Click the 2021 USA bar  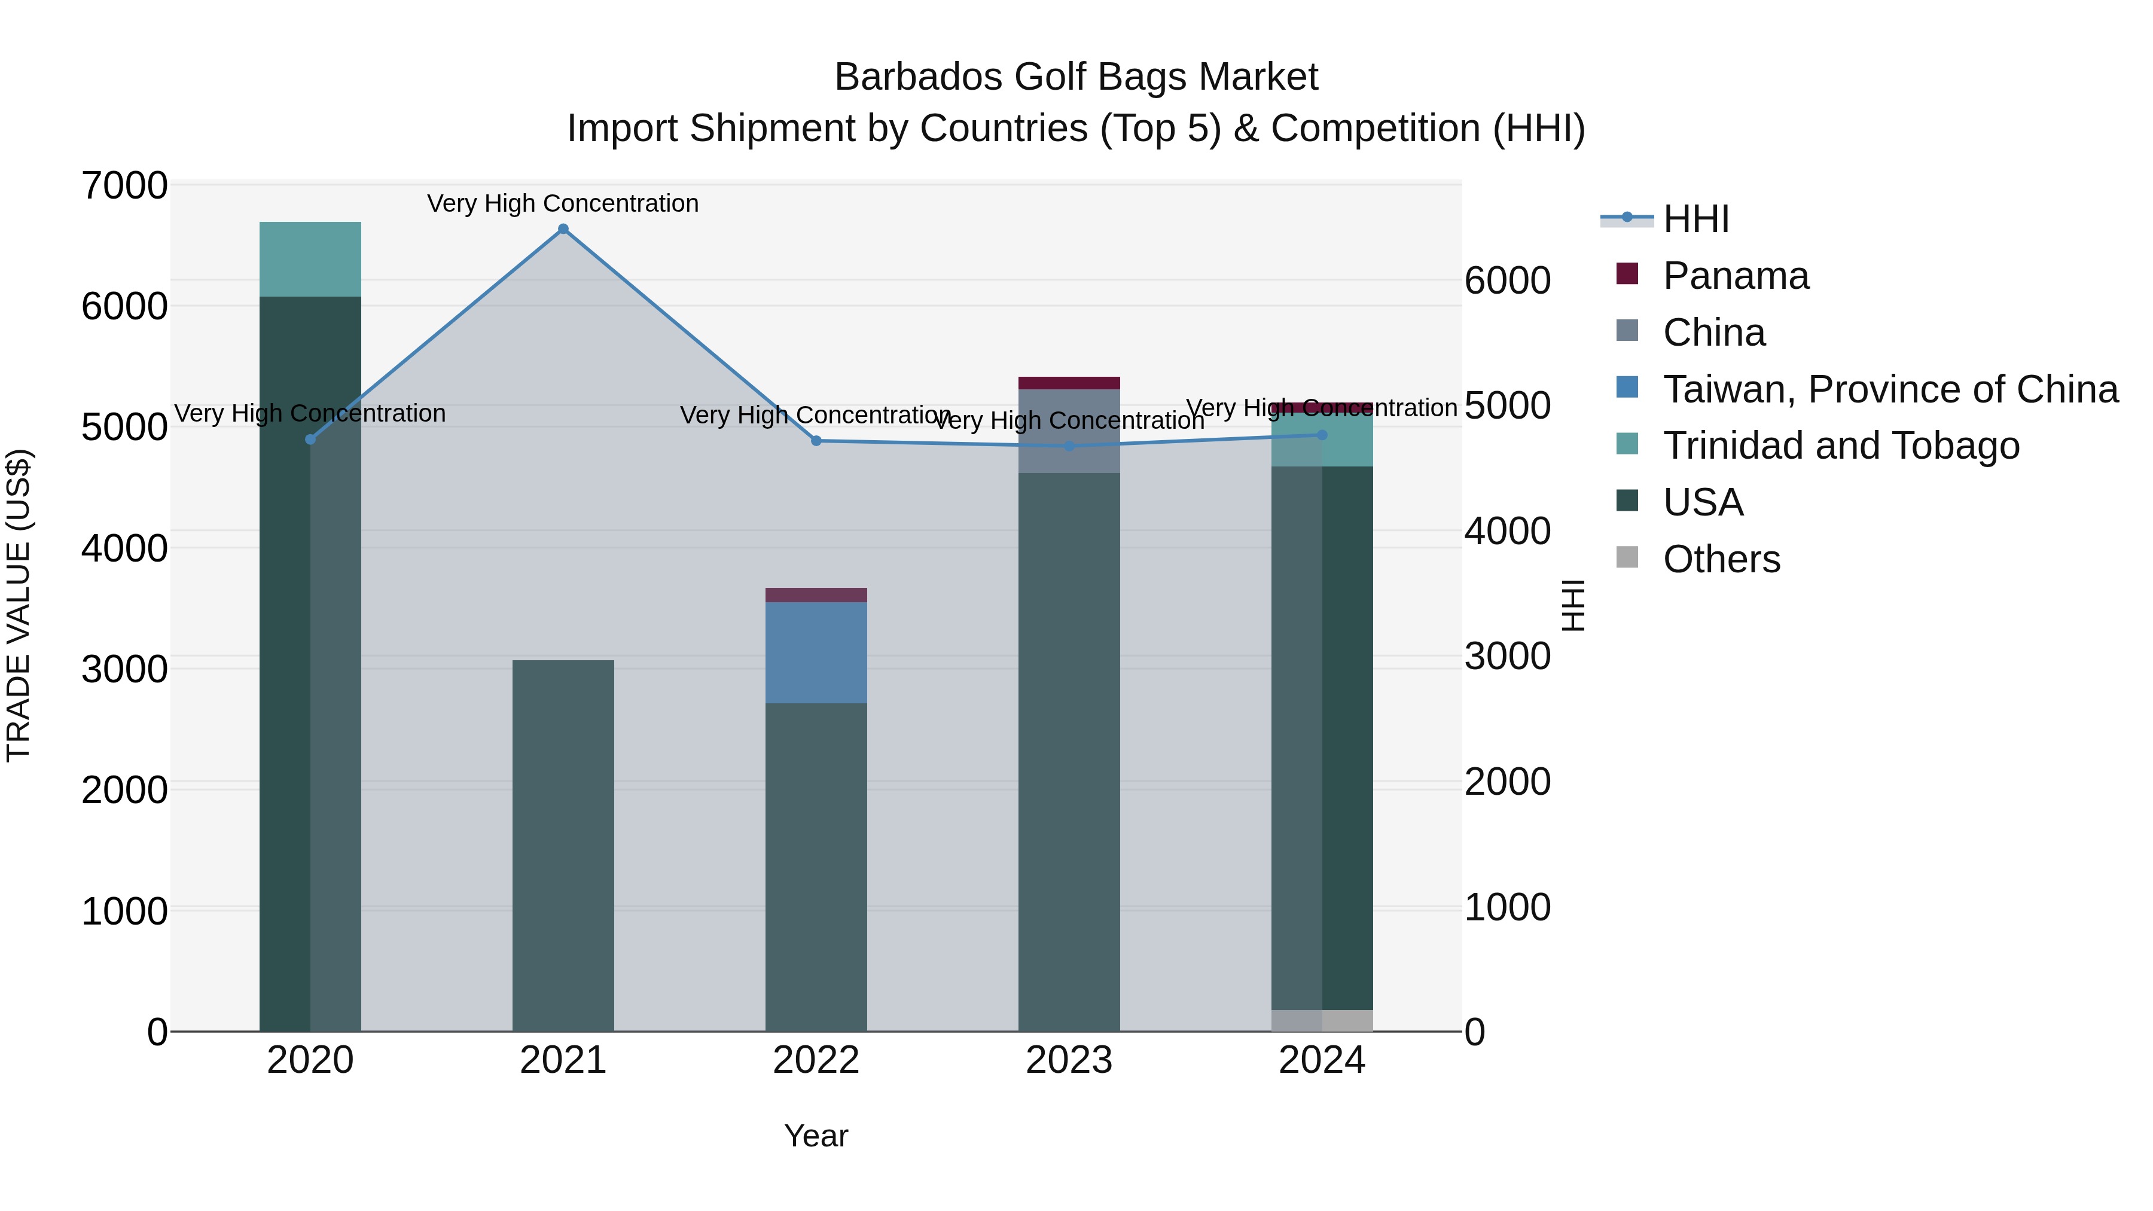pyautogui.click(x=563, y=846)
